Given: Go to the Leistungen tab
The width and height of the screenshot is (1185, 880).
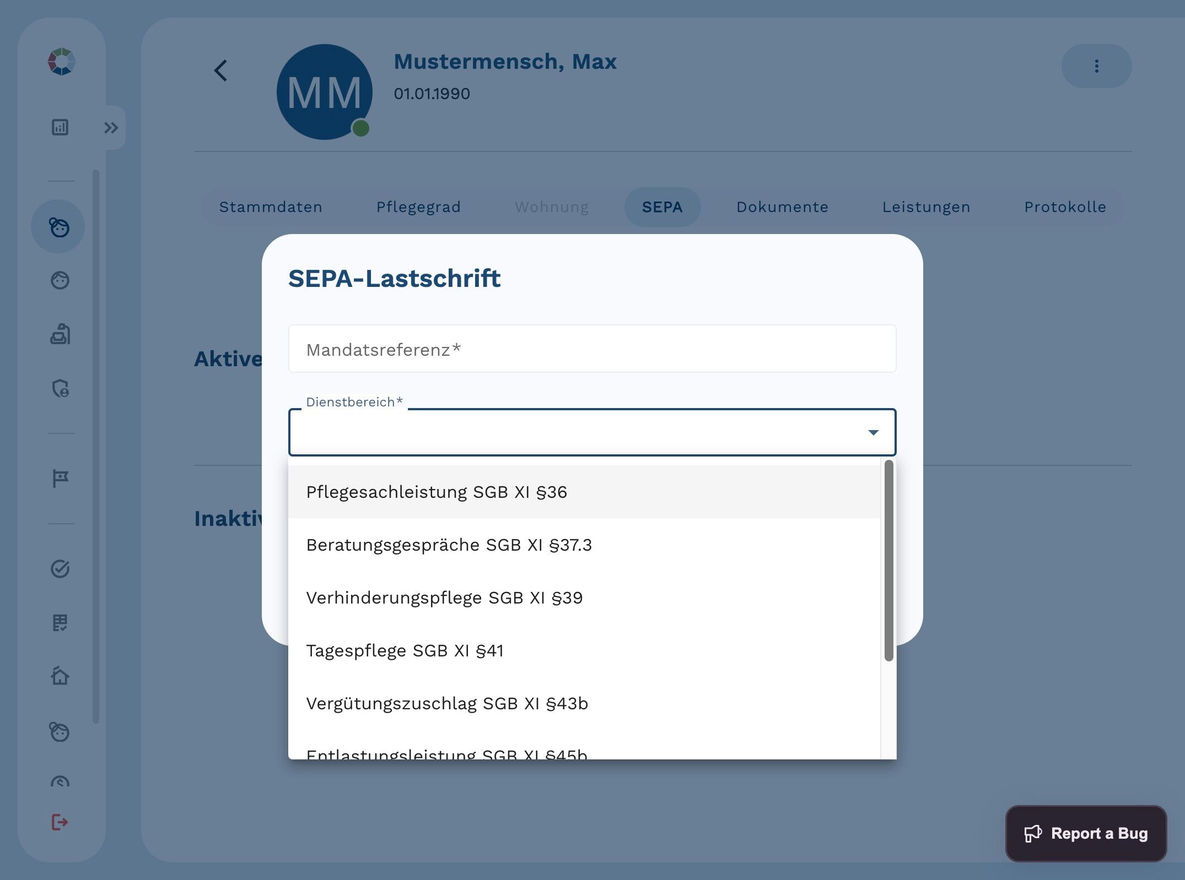Looking at the screenshot, I should 926,207.
